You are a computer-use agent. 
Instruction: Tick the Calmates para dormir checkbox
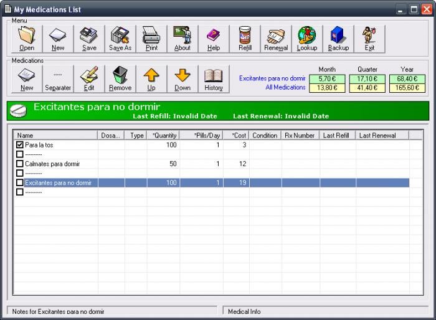click(19, 164)
